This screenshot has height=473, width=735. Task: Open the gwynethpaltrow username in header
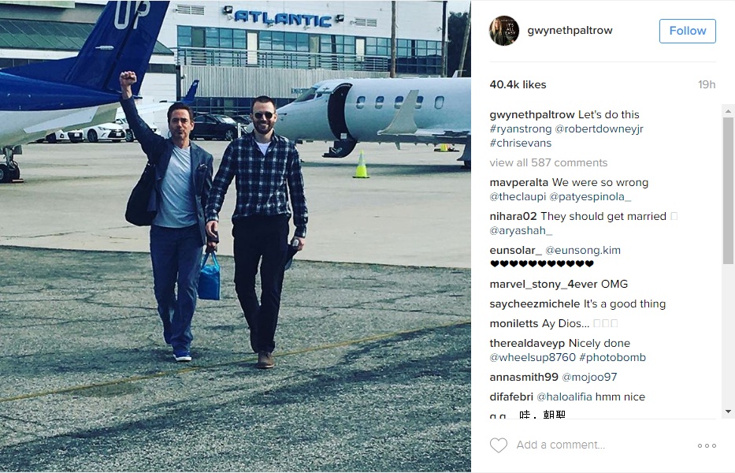point(570,31)
